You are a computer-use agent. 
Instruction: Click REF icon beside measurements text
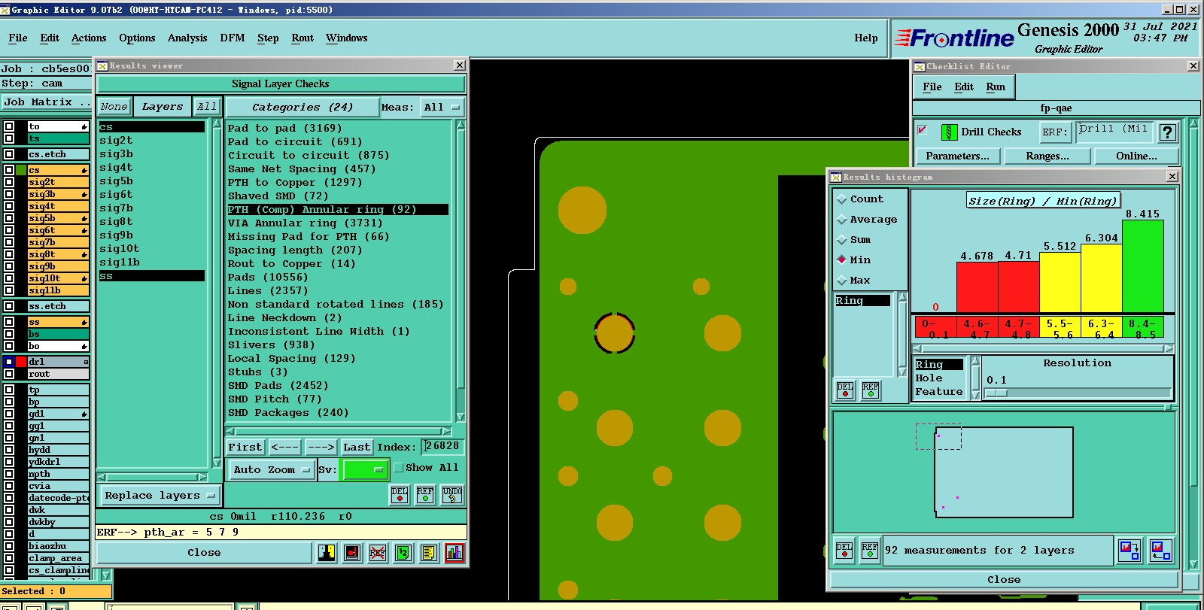[870, 551]
